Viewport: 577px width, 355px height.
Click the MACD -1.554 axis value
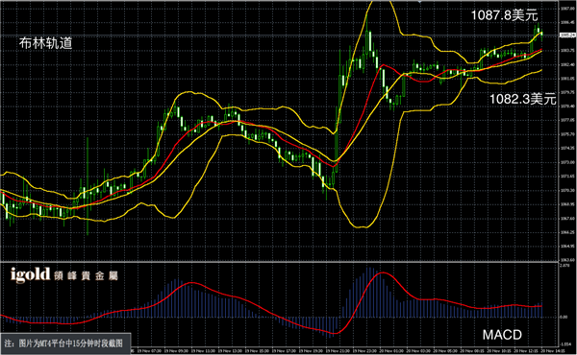564,344
